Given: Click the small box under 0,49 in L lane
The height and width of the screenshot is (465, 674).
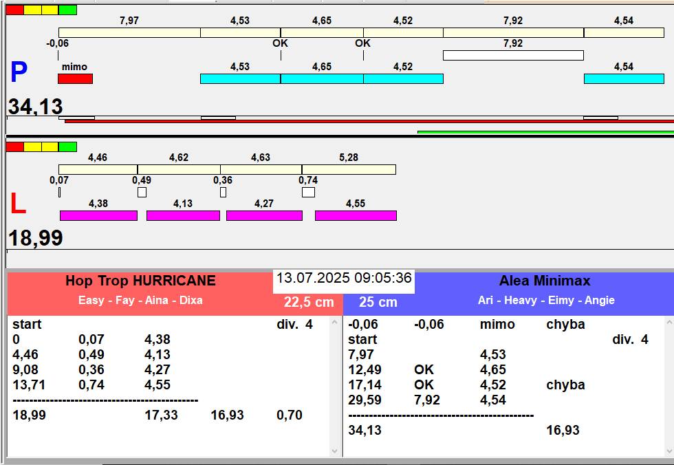Looking at the screenshot, I should pos(142,192).
